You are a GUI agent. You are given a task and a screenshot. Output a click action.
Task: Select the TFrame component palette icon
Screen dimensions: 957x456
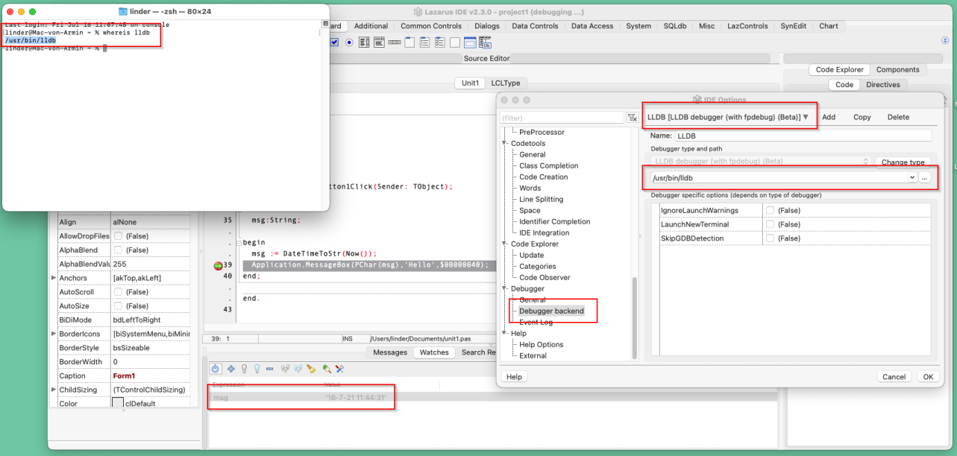point(470,42)
